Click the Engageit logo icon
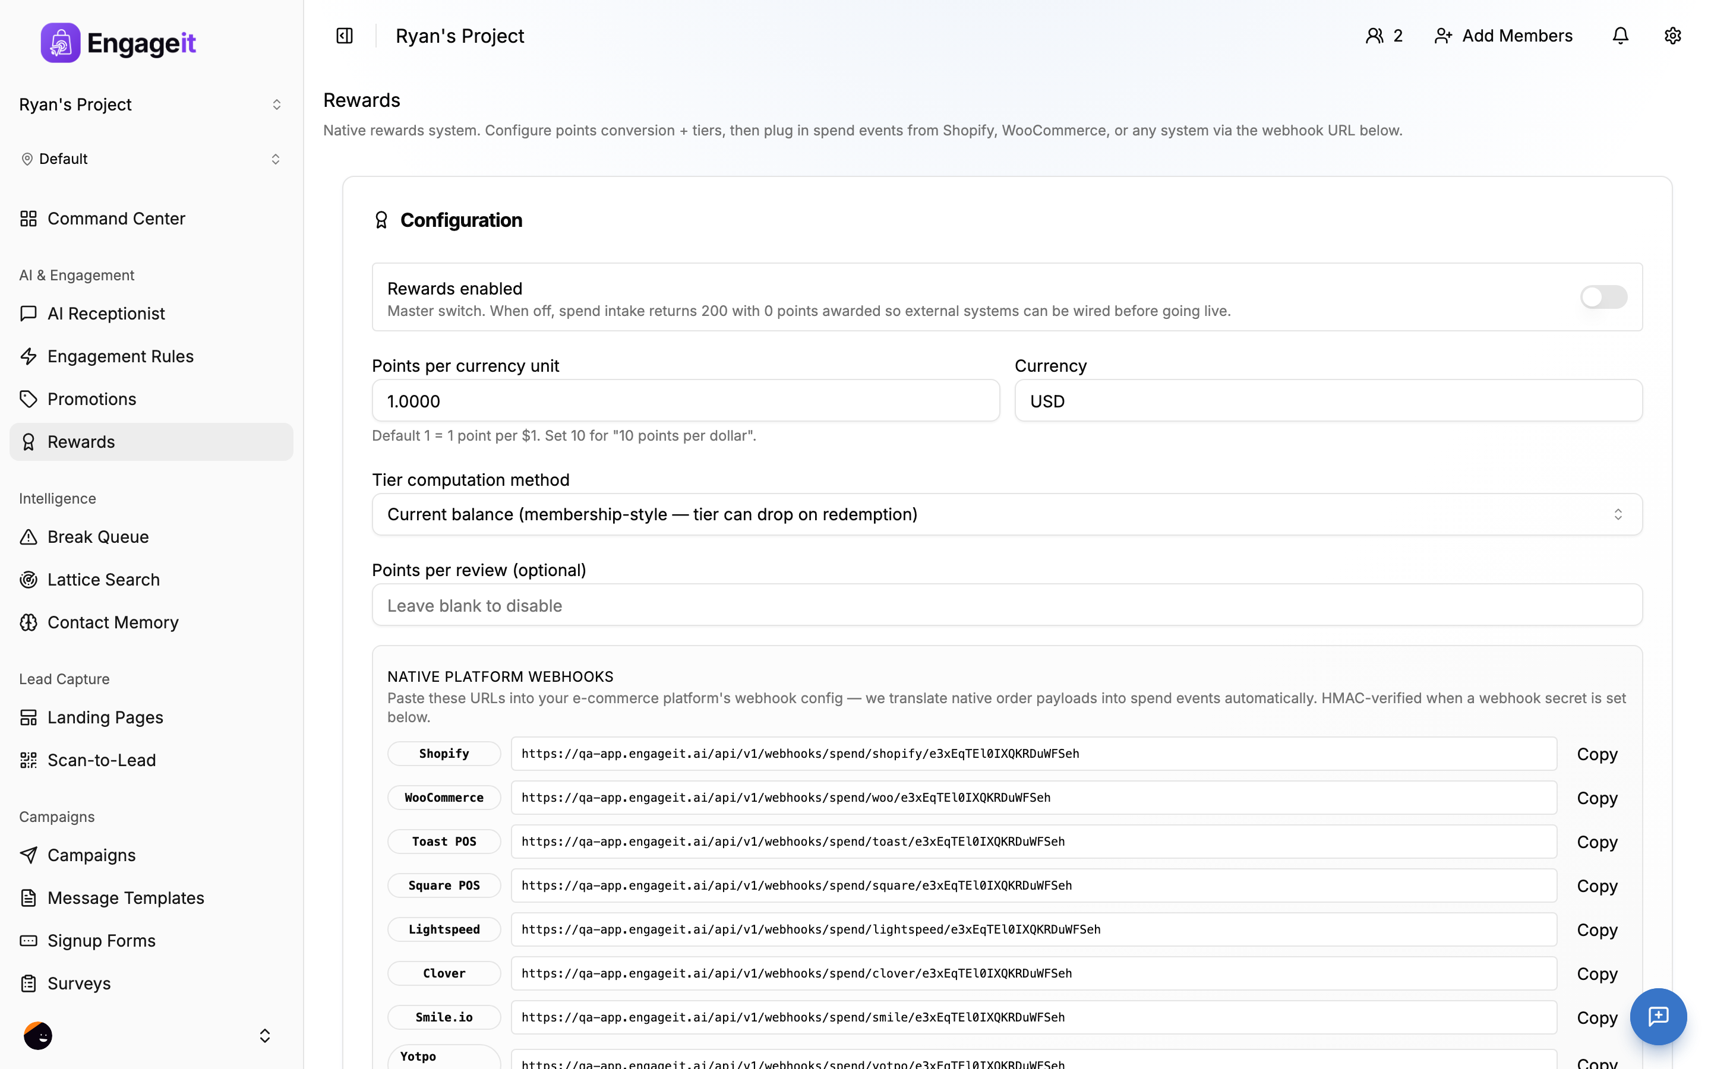This screenshot has height=1069, width=1711. pyautogui.click(x=60, y=42)
